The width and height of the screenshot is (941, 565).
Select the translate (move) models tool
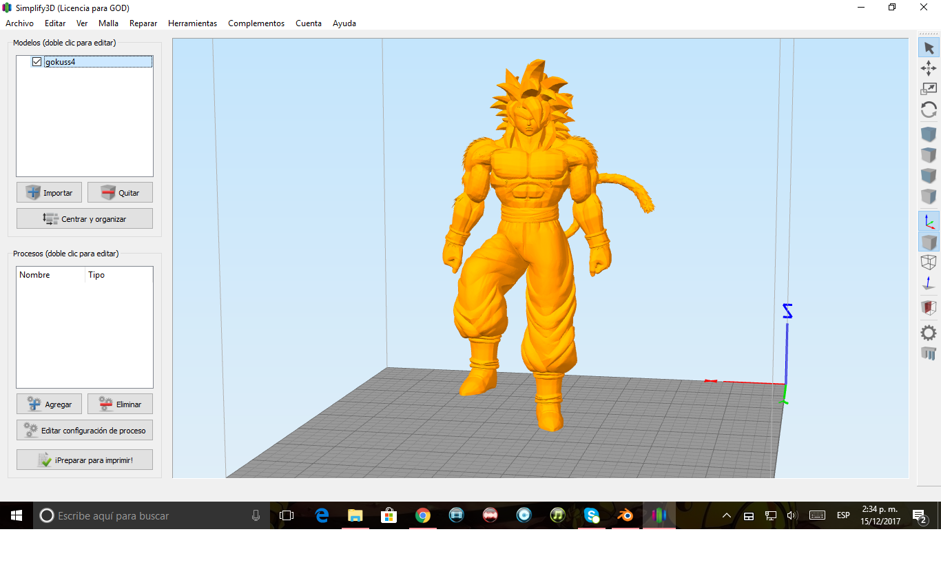(929, 68)
